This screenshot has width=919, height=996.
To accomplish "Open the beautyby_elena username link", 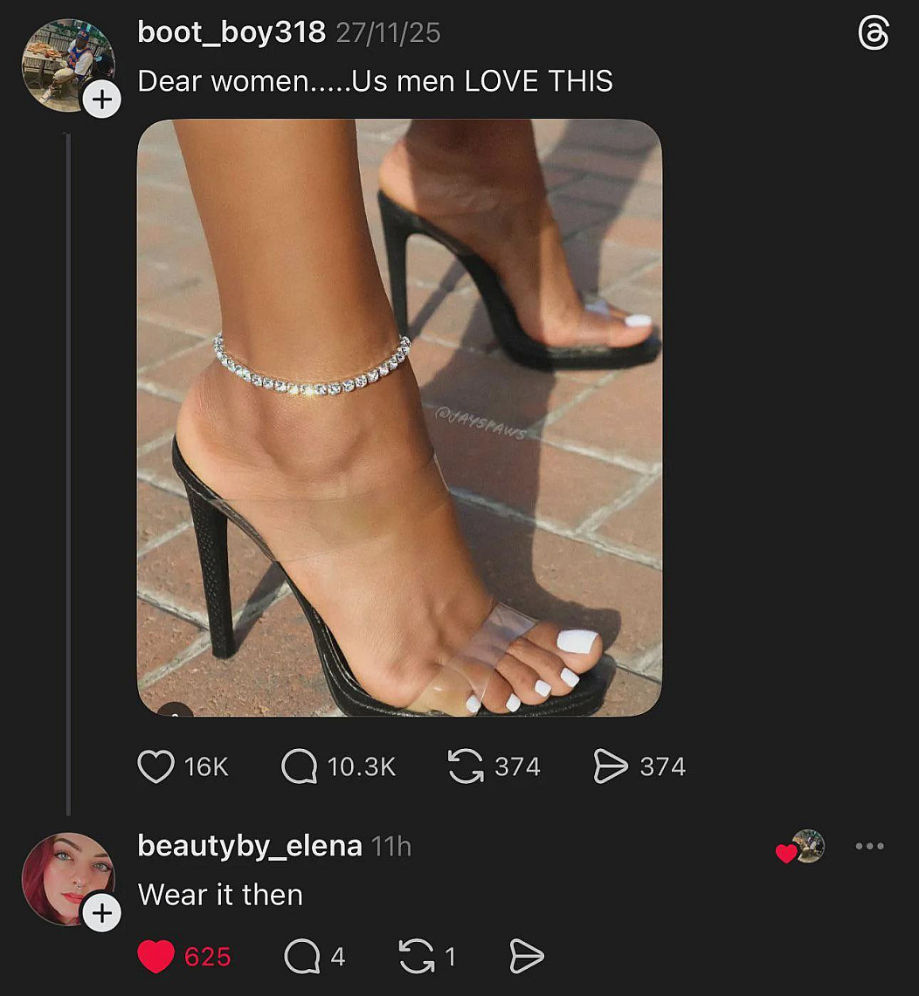I will (250, 846).
